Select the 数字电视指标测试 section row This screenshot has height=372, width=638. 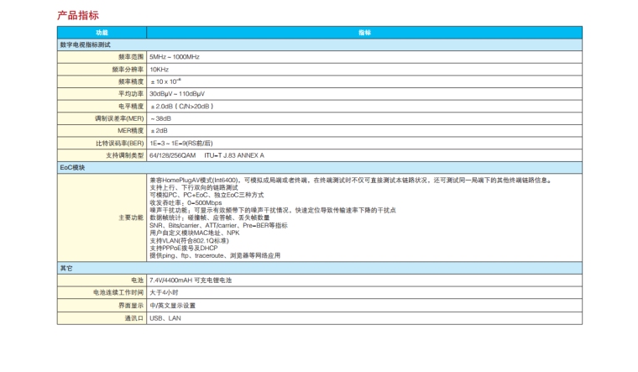pyautogui.click(x=85, y=45)
